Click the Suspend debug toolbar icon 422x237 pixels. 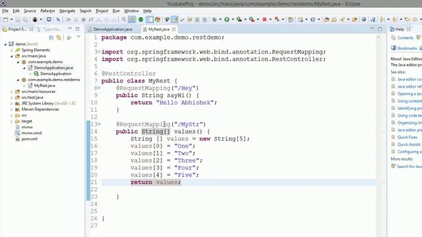(x=76, y=19)
